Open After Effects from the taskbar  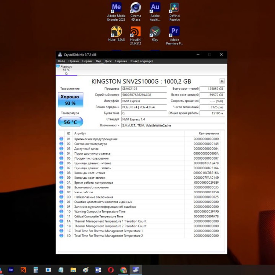(x=11, y=270)
